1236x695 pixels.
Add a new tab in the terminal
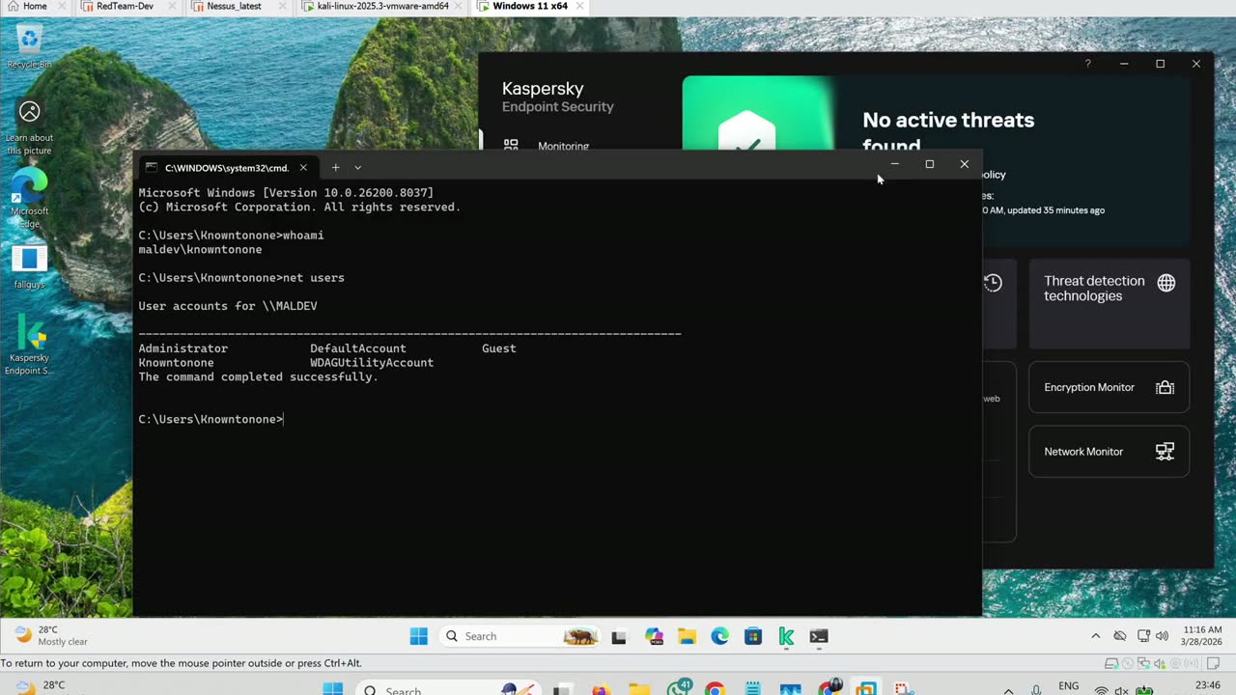point(335,168)
